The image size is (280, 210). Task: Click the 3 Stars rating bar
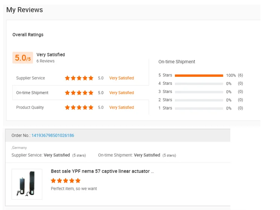(x=199, y=92)
